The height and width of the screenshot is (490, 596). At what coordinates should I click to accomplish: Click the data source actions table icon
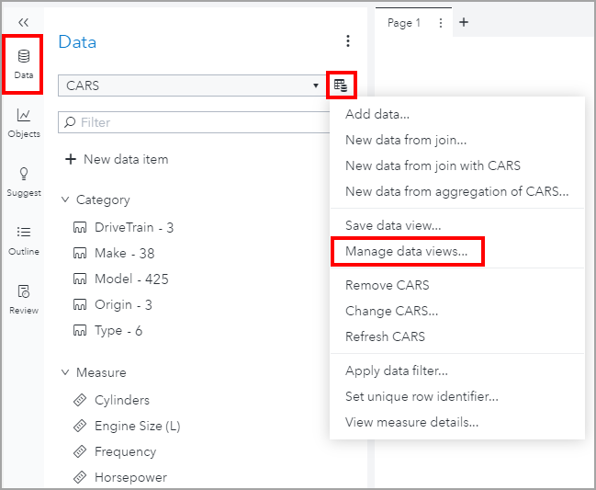[341, 85]
